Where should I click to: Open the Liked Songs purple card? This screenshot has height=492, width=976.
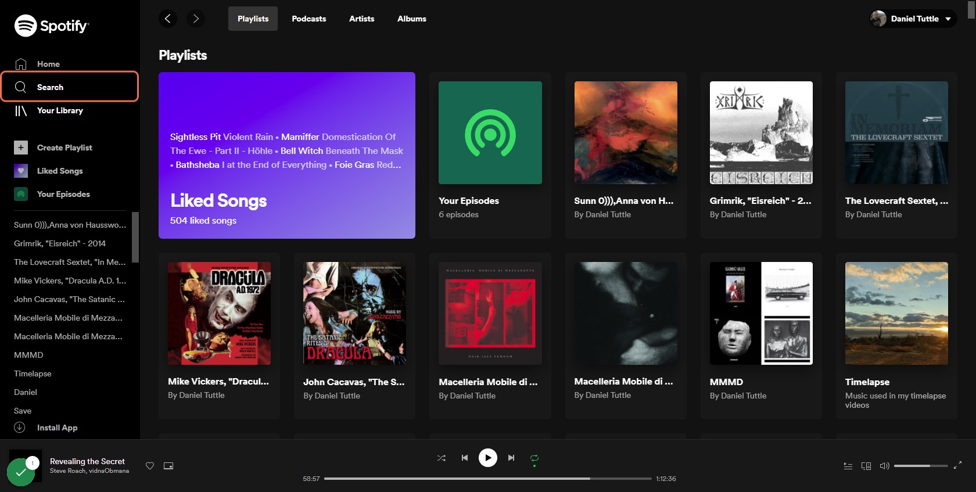287,155
